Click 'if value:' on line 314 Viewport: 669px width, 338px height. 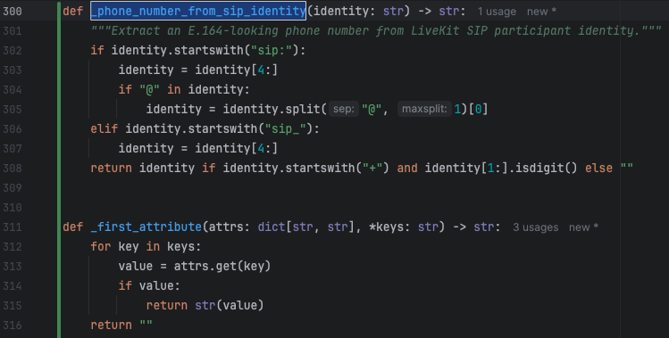pyautogui.click(x=149, y=285)
